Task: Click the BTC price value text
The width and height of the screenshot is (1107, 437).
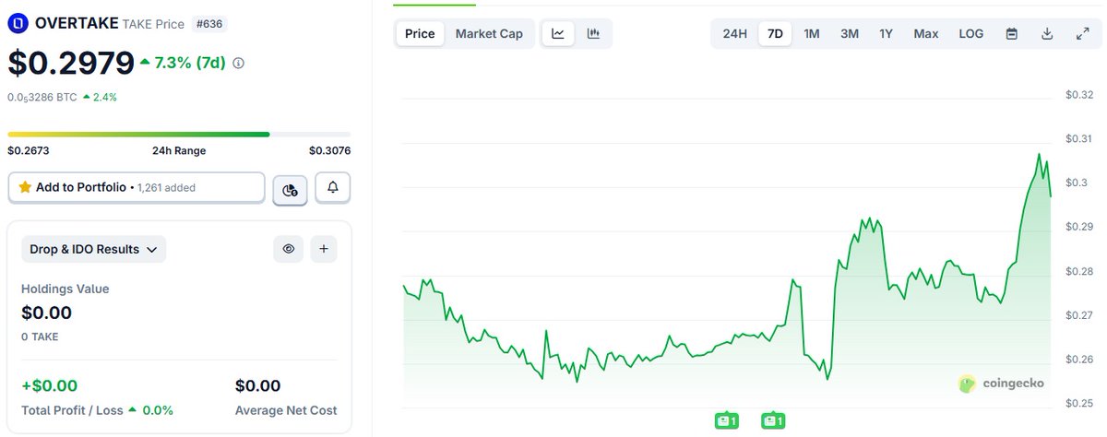Action: tap(42, 97)
